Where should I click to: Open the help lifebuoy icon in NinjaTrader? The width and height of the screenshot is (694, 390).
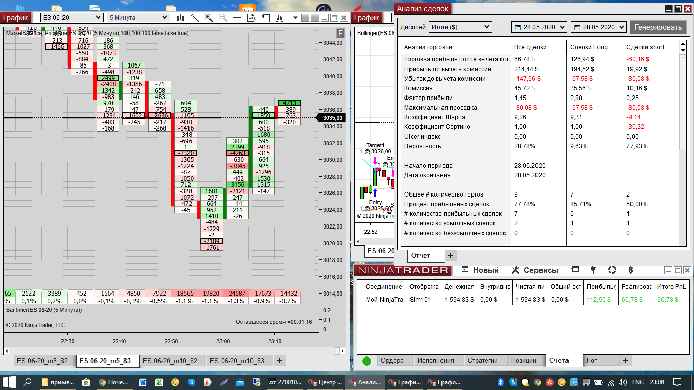click(612, 270)
